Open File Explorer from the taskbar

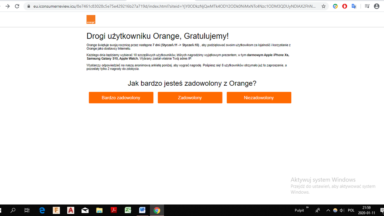[99, 210]
